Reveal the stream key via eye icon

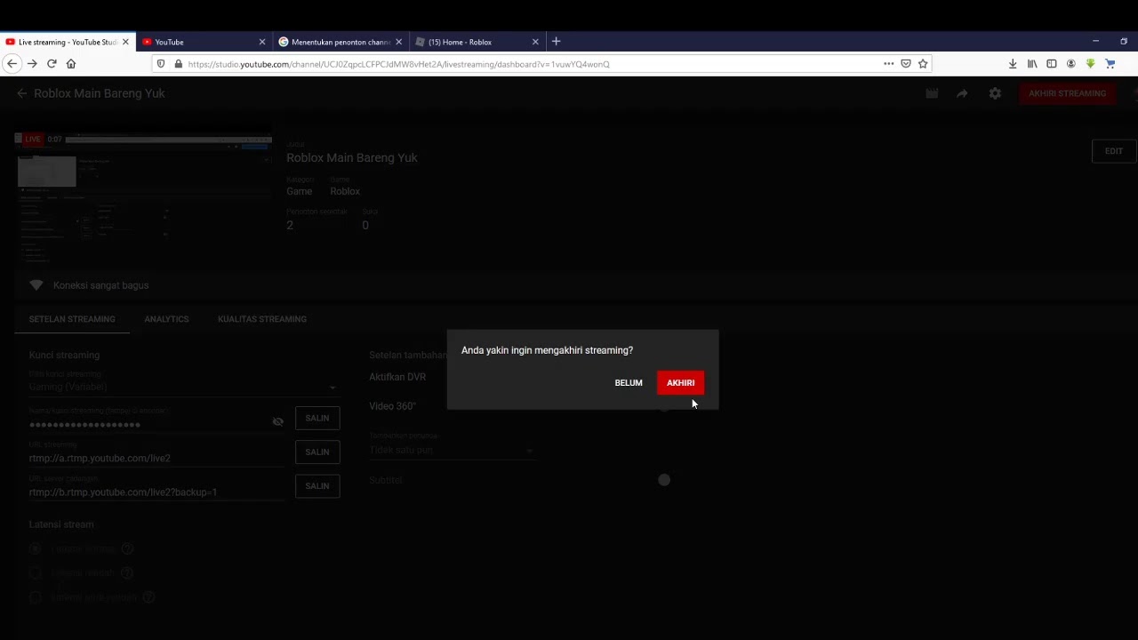[277, 421]
